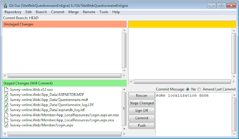The height and width of the screenshot is (139, 239).
Task: Open the Merge menu
Action: point(74,12)
